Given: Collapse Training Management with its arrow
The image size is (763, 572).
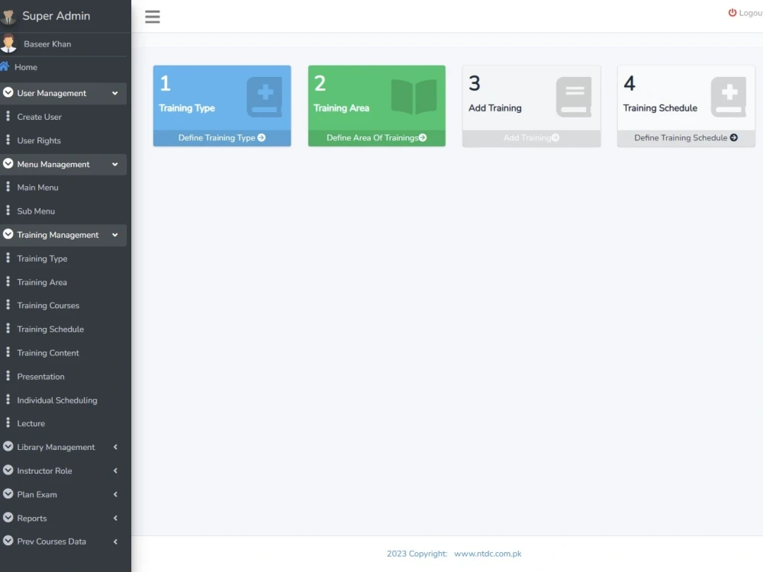Looking at the screenshot, I should click(115, 235).
